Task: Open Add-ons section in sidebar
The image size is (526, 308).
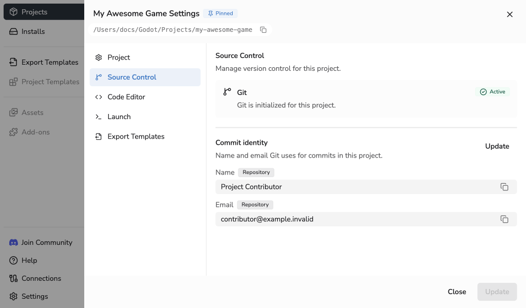Action: point(44,132)
